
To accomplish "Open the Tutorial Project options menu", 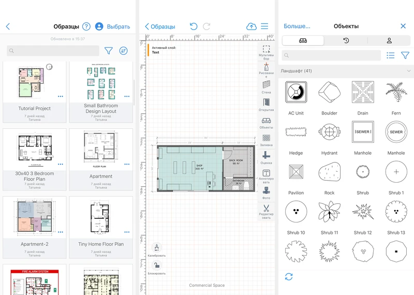I will point(61,97).
